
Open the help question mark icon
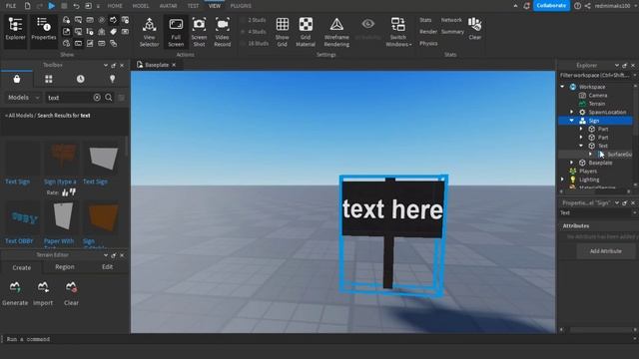coord(577,6)
